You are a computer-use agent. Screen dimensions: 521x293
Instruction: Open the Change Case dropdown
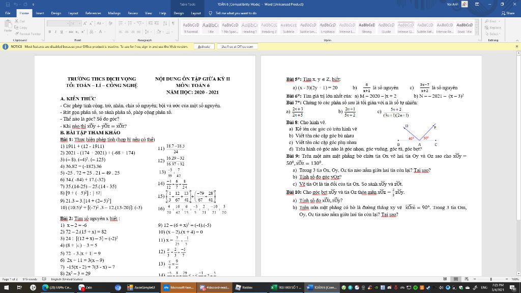pyautogui.click(x=99, y=23)
